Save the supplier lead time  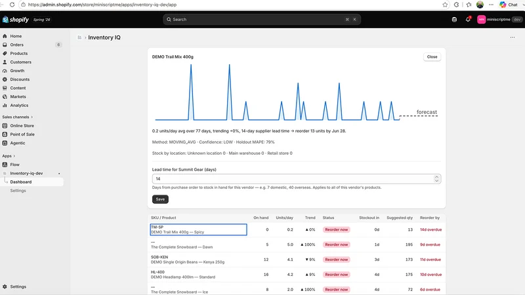coord(160,199)
